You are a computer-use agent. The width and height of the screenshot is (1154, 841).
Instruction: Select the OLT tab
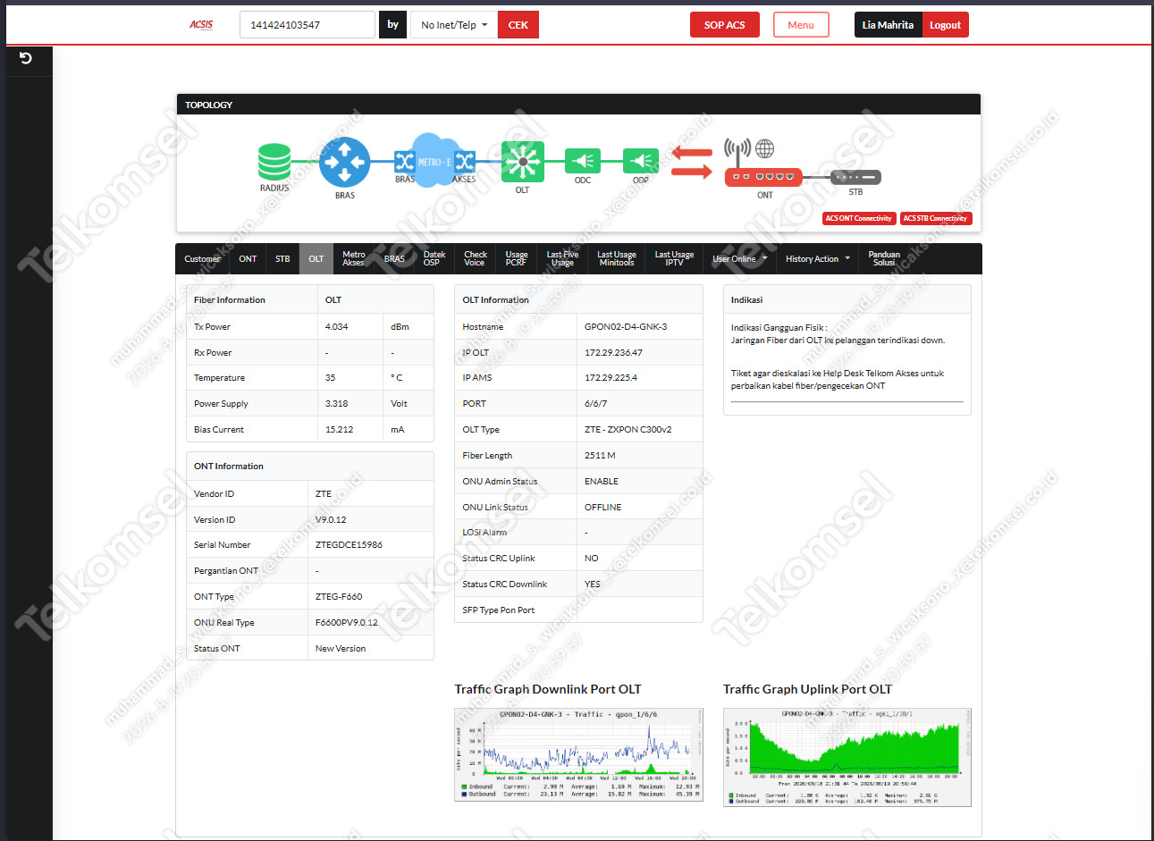click(x=316, y=259)
